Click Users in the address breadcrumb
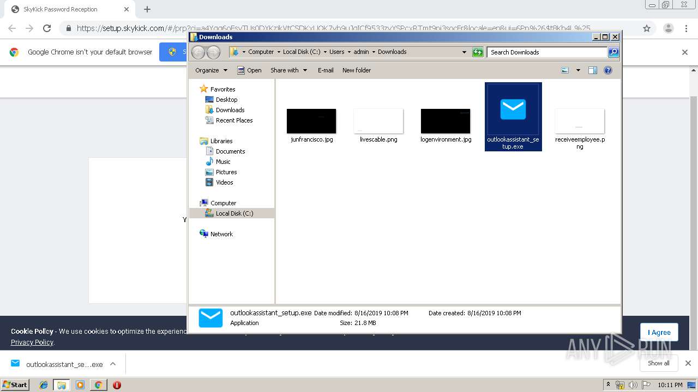This screenshot has height=392, width=698. pos(336,52)
